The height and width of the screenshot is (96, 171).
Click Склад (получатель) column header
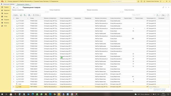(116, 18)
